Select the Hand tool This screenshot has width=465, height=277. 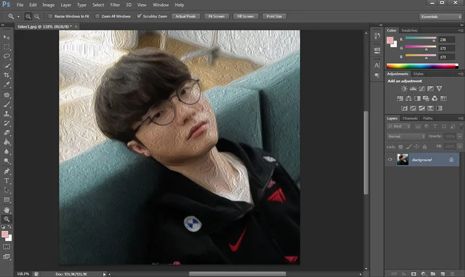pyautogui.click(x=7, y=210)
